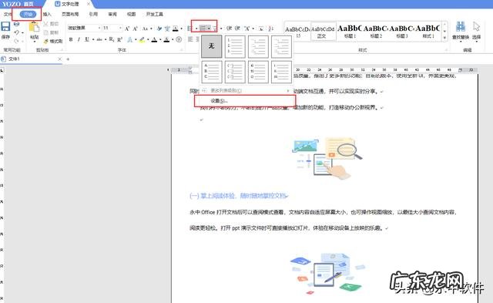Select the 开始 (Home) tab
This screenshot has height=303, width=493.
tap(28, 14)
